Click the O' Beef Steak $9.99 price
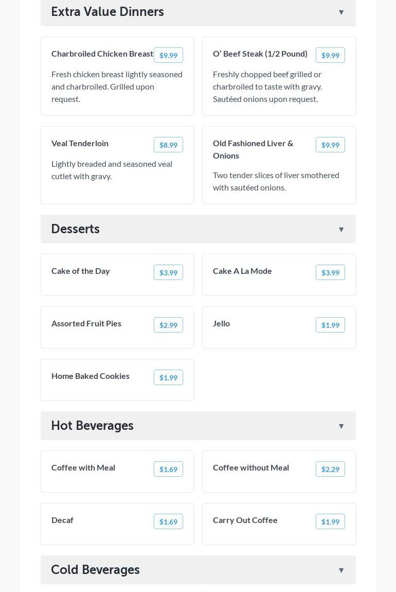 click(x=330, y=56)
